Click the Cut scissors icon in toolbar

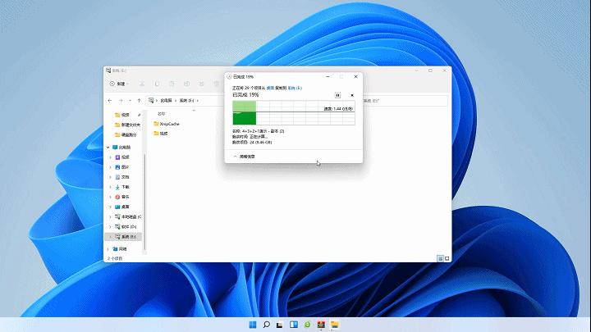[142, 84]
